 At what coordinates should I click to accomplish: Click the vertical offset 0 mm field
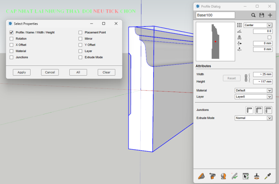pos(263,49)
